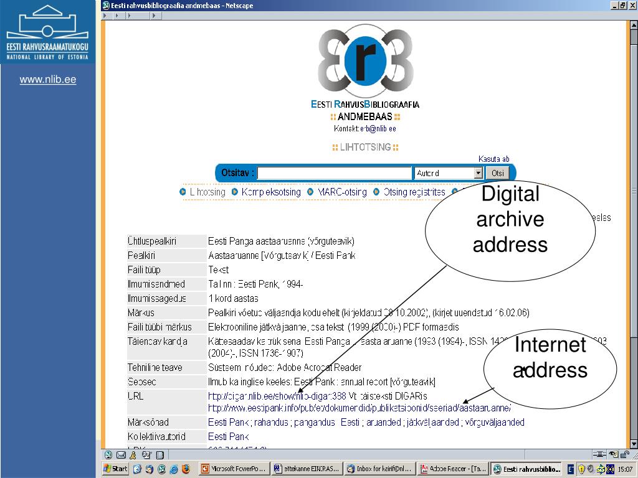Viewport: 638px width, 478px height.
Task: Click the erb@nlib.ee contact email link
Action: pos(378,128)
